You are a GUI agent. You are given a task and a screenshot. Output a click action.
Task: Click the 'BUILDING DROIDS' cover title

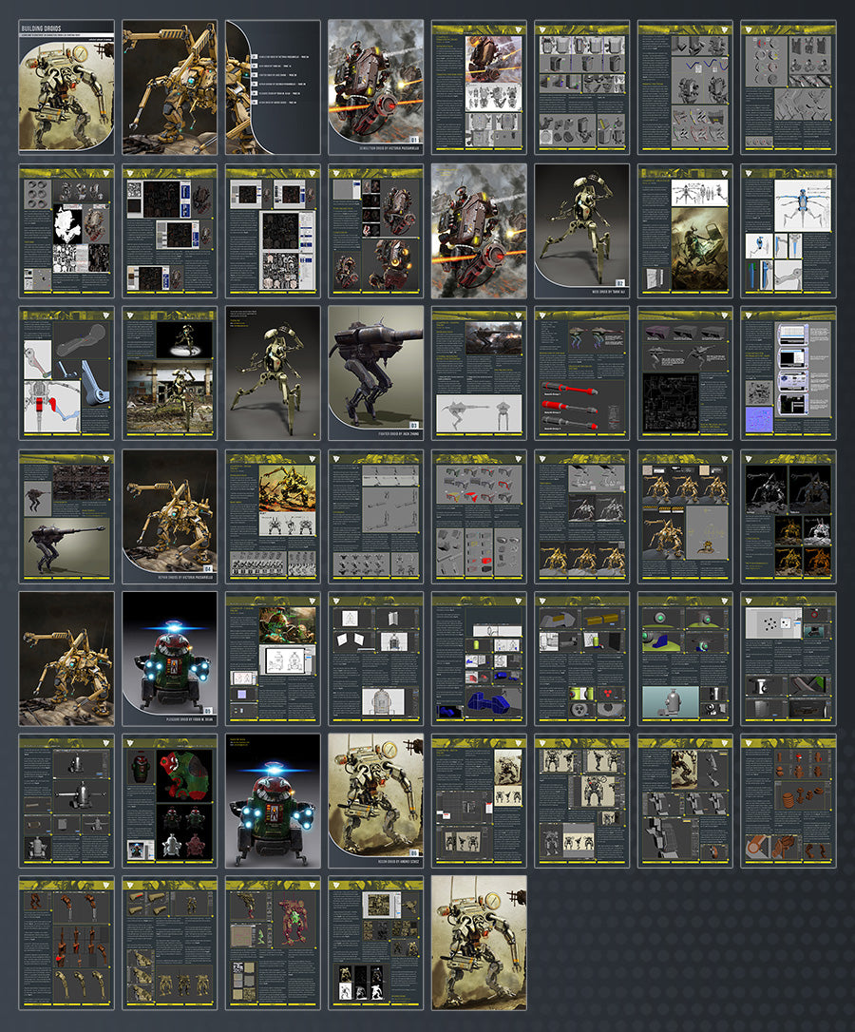coord(42,29)
